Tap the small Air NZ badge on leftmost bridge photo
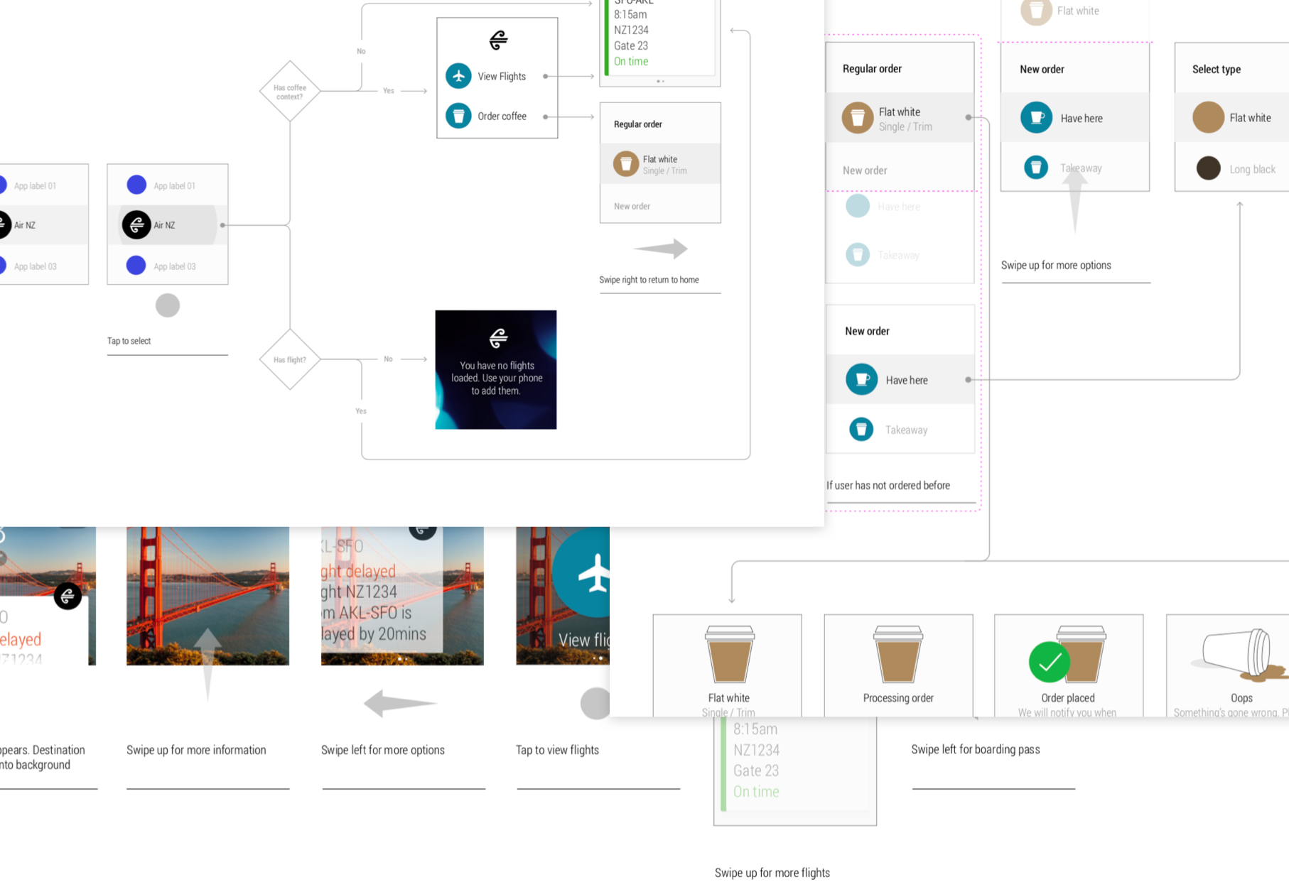Image resolution: width=1289 pixels, height=882 pixels. click(68, 595)
